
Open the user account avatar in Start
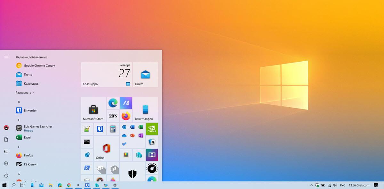pos(6,128)
